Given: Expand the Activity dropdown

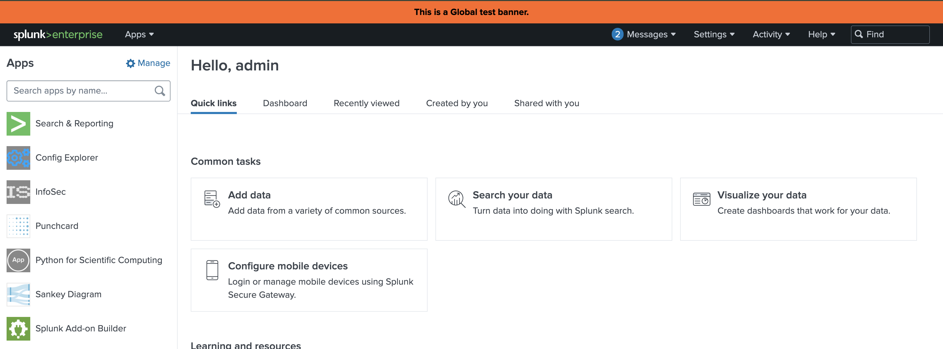Looking at the screenshot, I should click(x=771, y=34).
